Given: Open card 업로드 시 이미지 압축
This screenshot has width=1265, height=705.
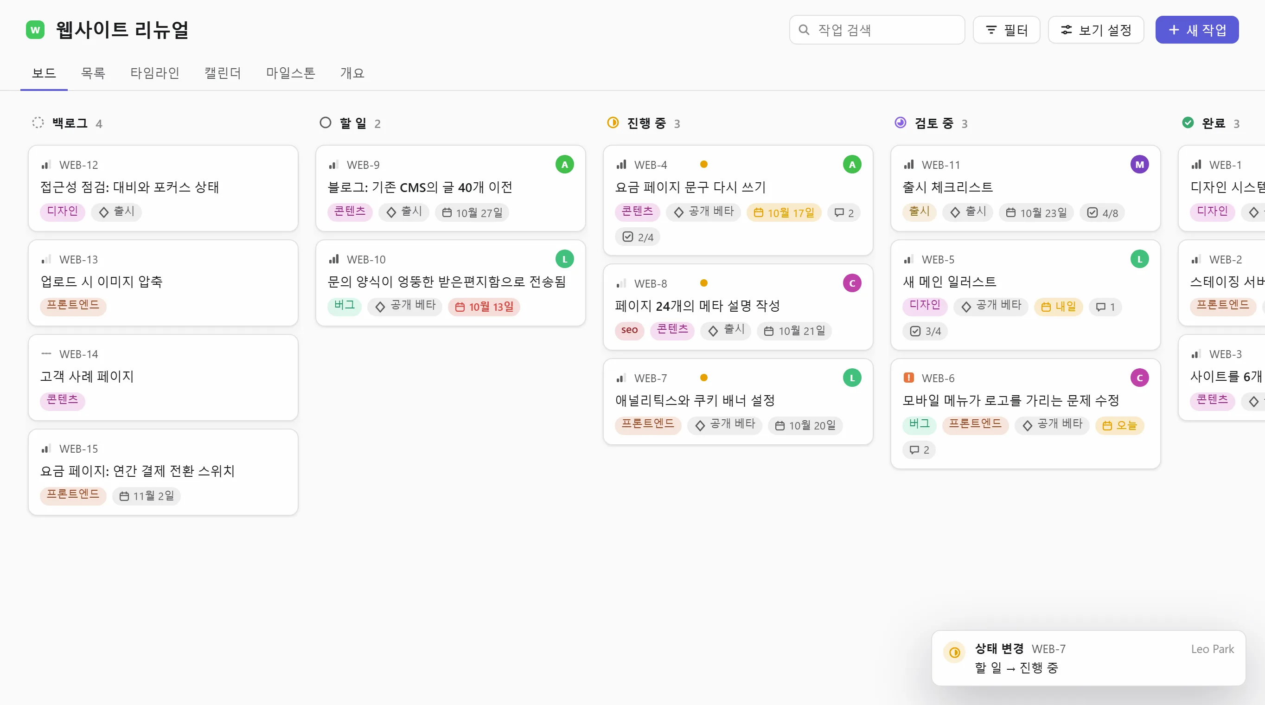Looking at the screenshot, I should tap(163, 283).
